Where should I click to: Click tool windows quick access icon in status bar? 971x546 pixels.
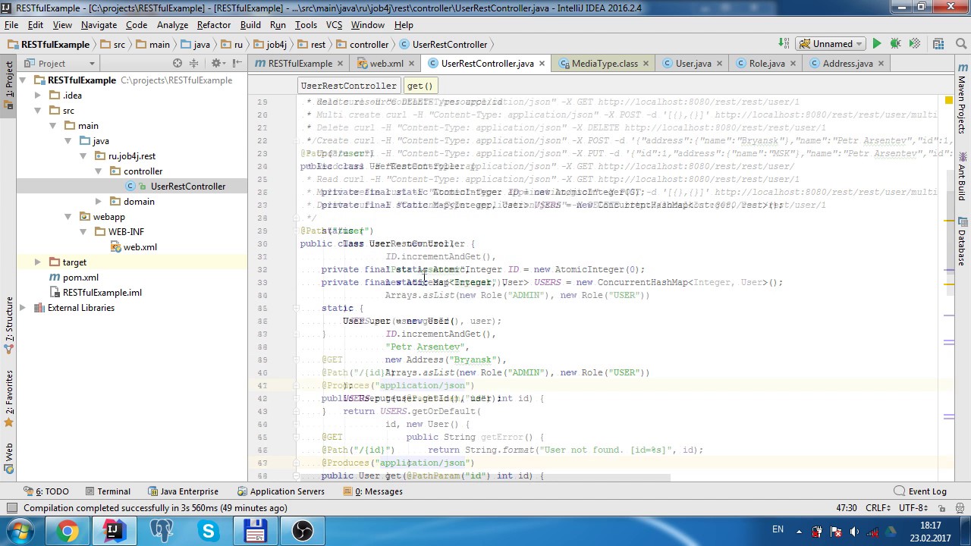coord(11,508)
